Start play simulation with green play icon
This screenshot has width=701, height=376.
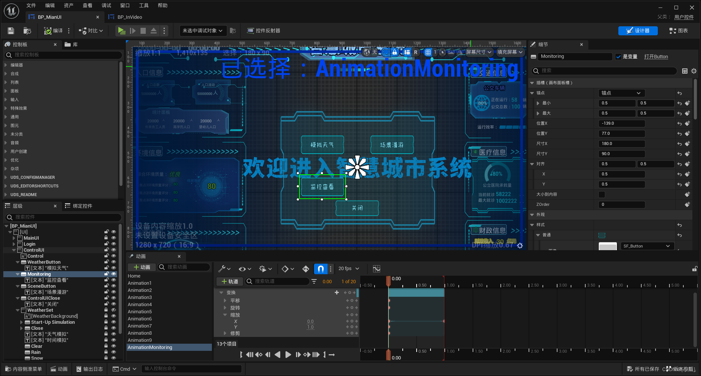coord(121,31)
